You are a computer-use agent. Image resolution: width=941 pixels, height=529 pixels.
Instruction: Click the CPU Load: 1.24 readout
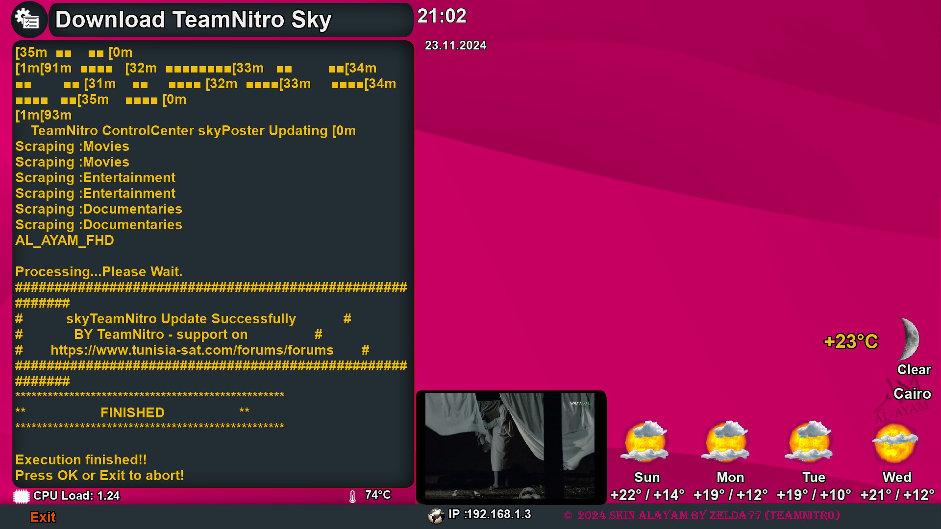[76, 496]
